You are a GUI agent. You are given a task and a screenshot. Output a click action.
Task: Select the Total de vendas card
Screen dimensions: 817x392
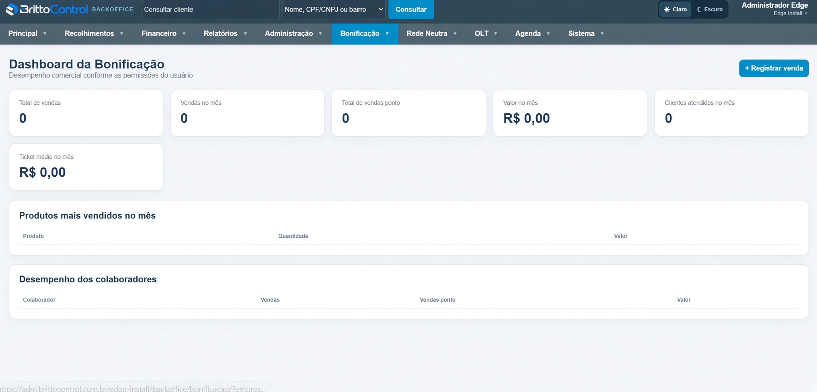point(86,113)
